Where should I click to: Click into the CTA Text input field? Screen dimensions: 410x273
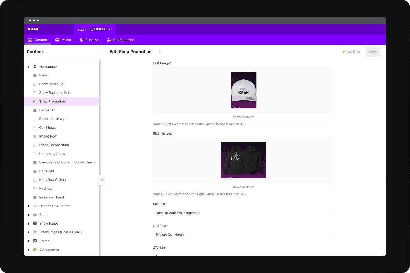click(244, 235)
